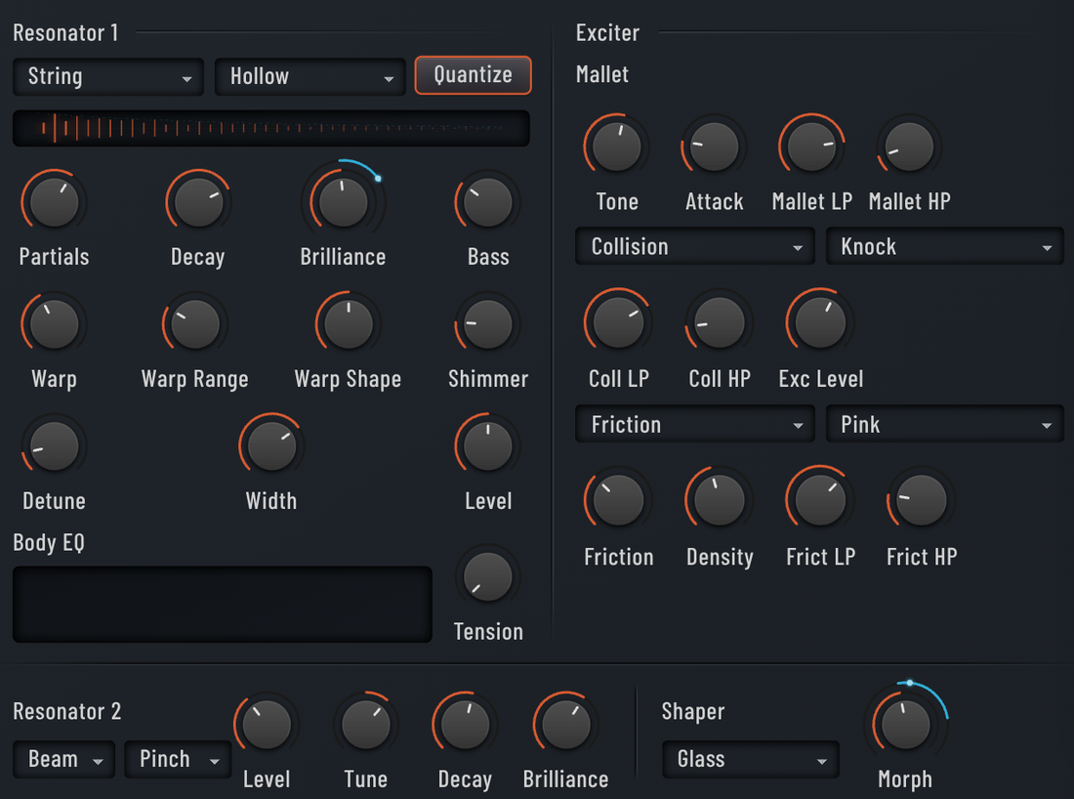The width and height of the screenshot is (1074, 799).
Task: Click the Coll HP knob
Action: point(720,322)
